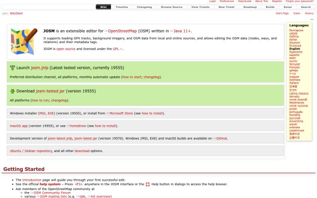Open the wiki Index link

pos(297,13)
